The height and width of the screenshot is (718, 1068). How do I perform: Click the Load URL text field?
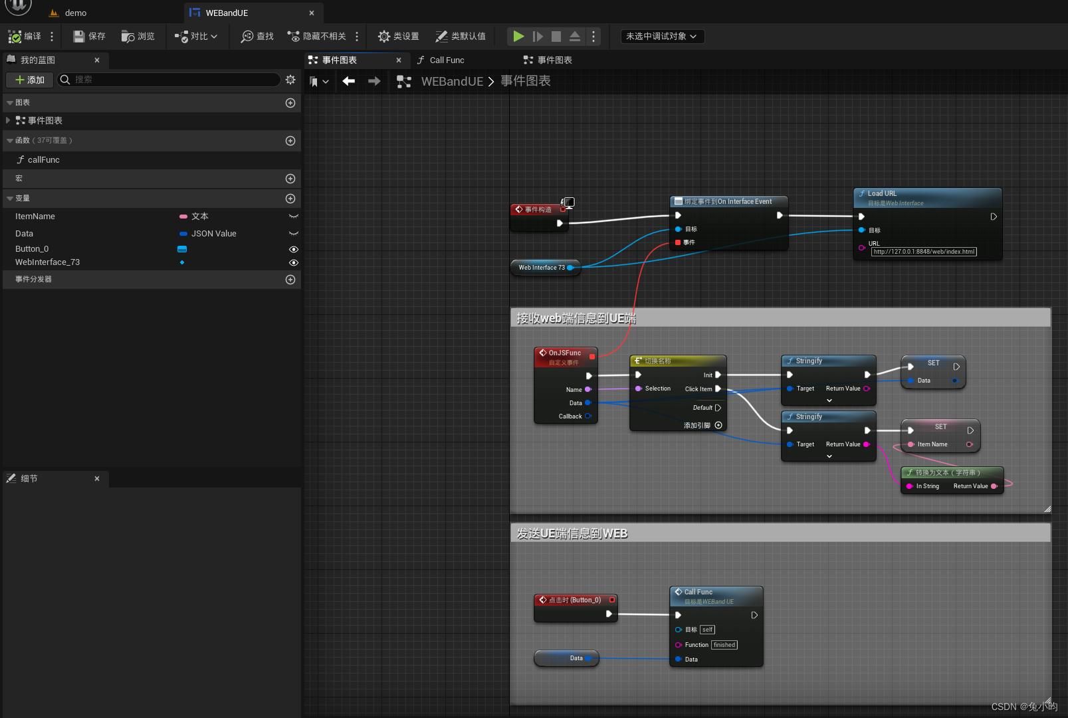point(924,252)
